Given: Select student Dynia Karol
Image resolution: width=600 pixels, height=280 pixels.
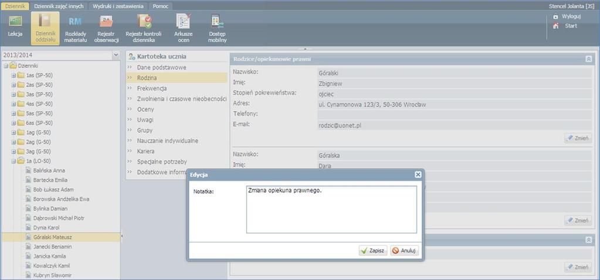Looking at the screenshot, I should pyautogui.click(x=46, y=228).
